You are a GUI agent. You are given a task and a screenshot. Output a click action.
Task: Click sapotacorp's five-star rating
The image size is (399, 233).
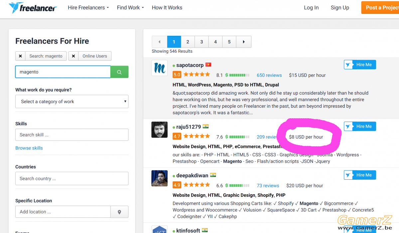point(197,75)
